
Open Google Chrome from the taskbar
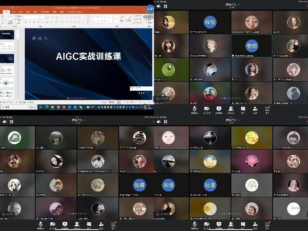58,107
